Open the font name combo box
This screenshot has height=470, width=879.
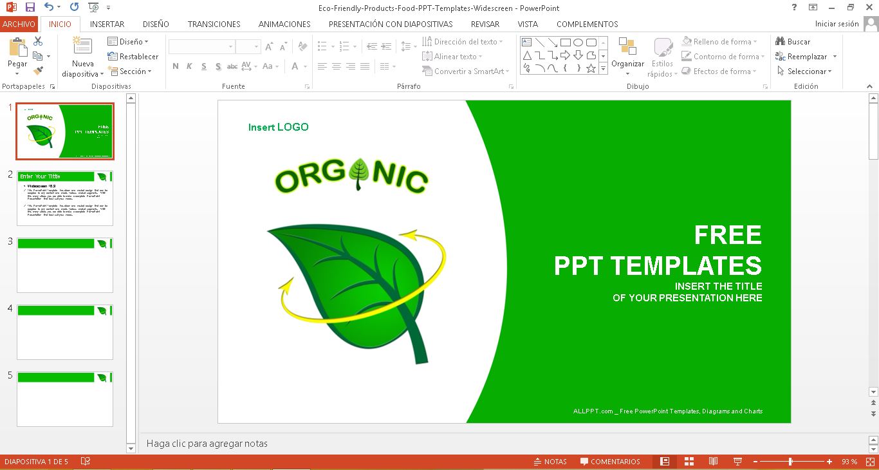pyautogui.click(x=201, y=47)
